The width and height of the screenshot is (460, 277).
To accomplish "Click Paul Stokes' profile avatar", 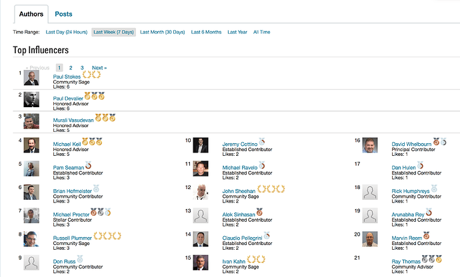I will 31,78.
